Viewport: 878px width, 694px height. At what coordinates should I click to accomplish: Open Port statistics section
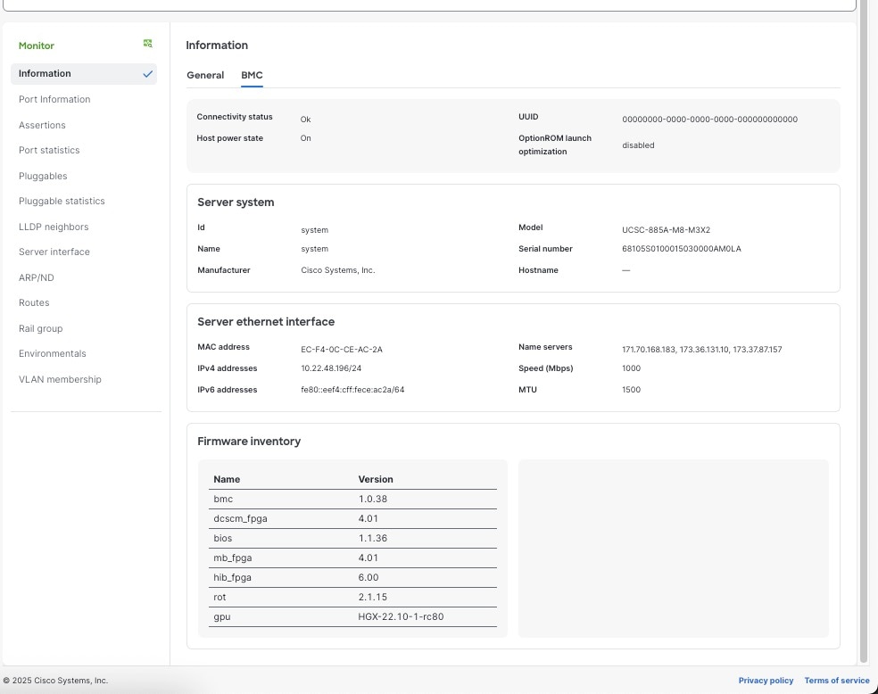coord(49,151)
